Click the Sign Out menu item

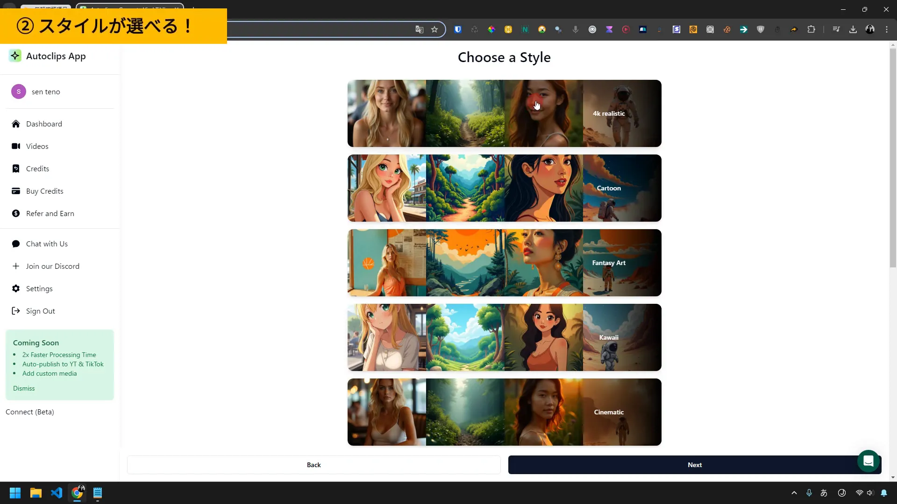click(x=41, y=311)
